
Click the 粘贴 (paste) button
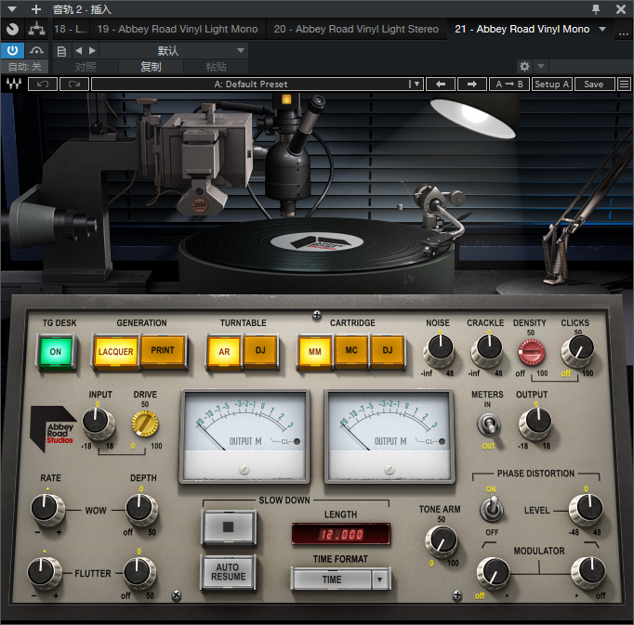coord(216,66)
